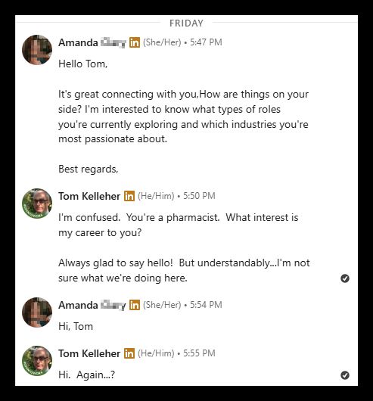Image resolution: width=373 pixels, height=401 pixels.
Task: Click the FRIDAY date divider
Action: (186, 23)
